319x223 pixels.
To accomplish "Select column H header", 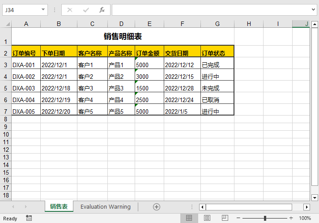I will click(249, 24).
